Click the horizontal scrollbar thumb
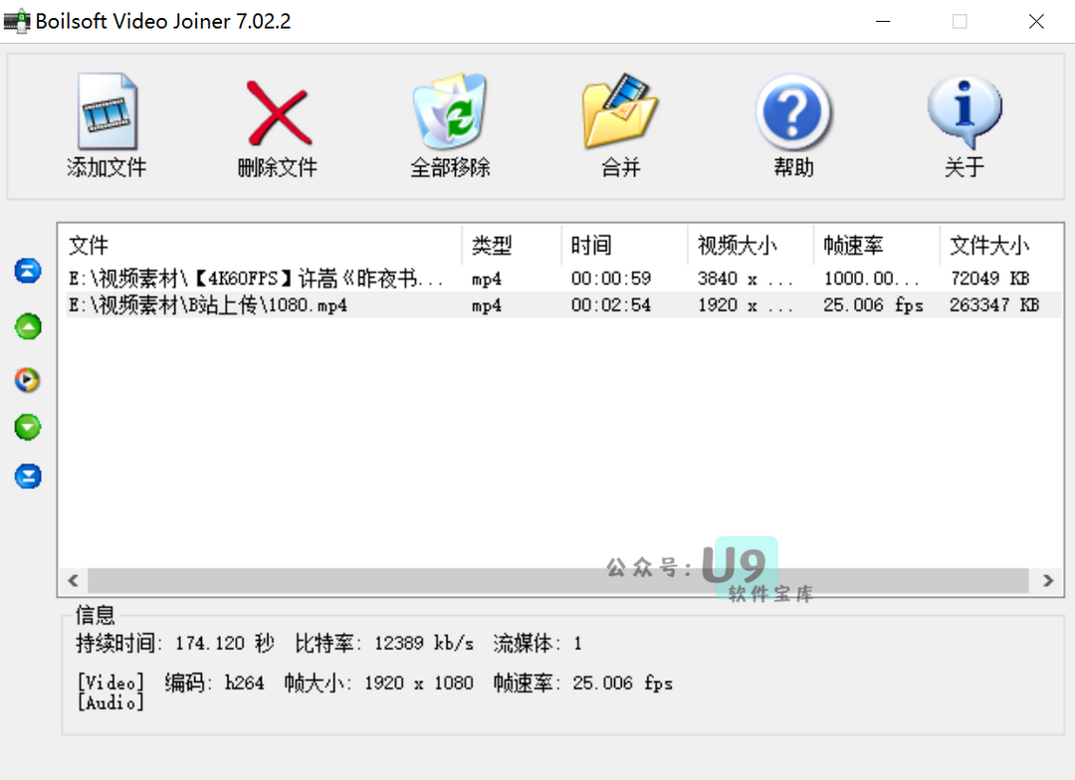1075x780 pixels. [558, 581]
